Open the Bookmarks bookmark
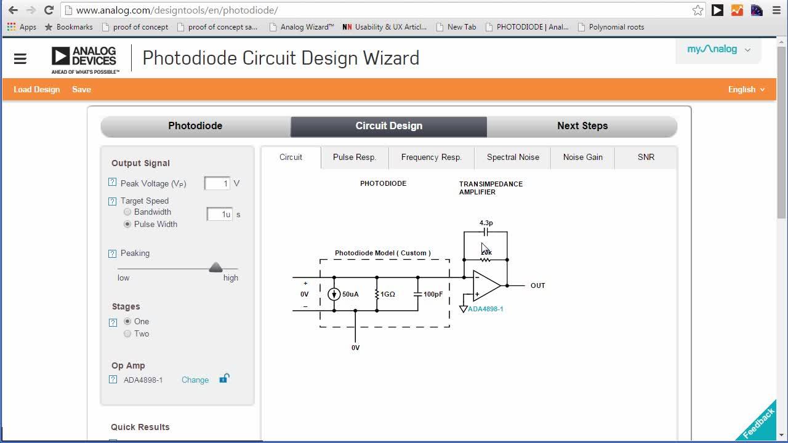This screenshot has width=788, height=443. (69, 27)
